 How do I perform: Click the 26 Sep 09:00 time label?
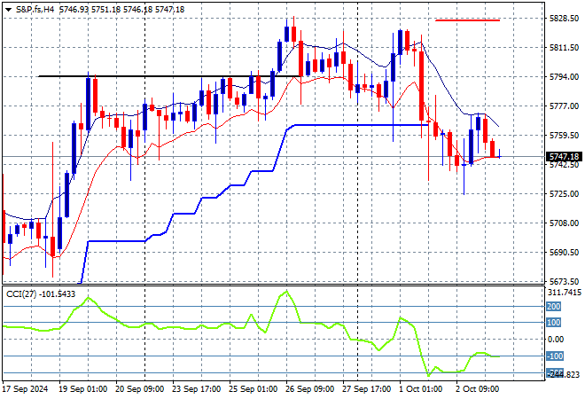coord(309,389)
